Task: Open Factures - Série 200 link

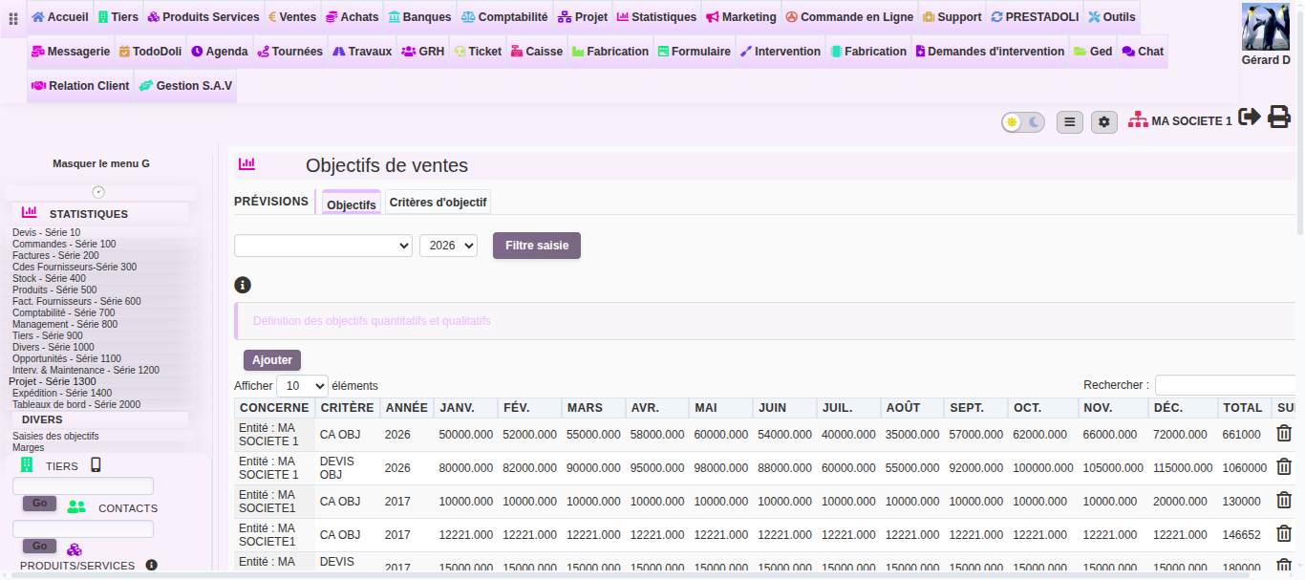Action: [x=55, y=255]
